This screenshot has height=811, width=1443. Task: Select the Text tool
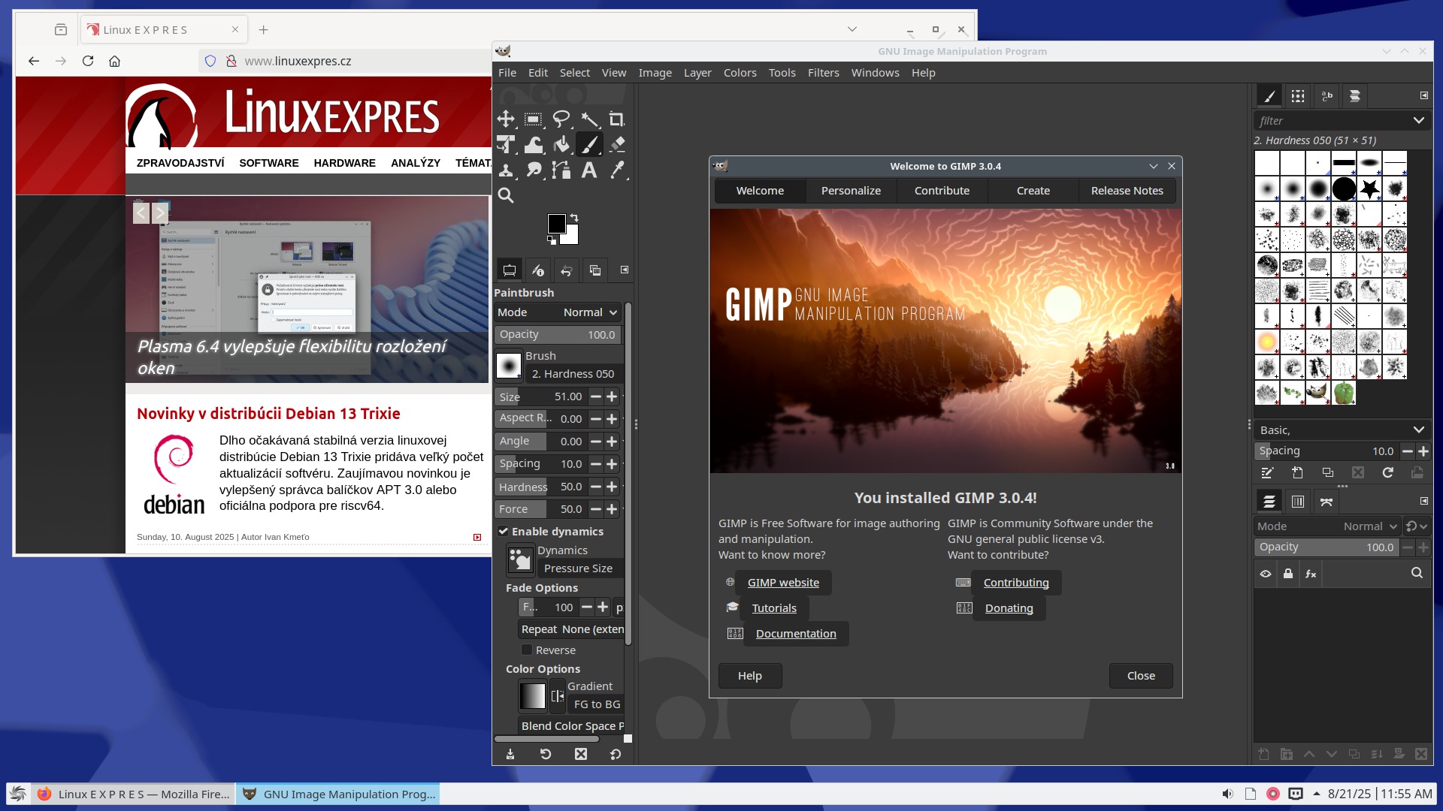[589, 170]
